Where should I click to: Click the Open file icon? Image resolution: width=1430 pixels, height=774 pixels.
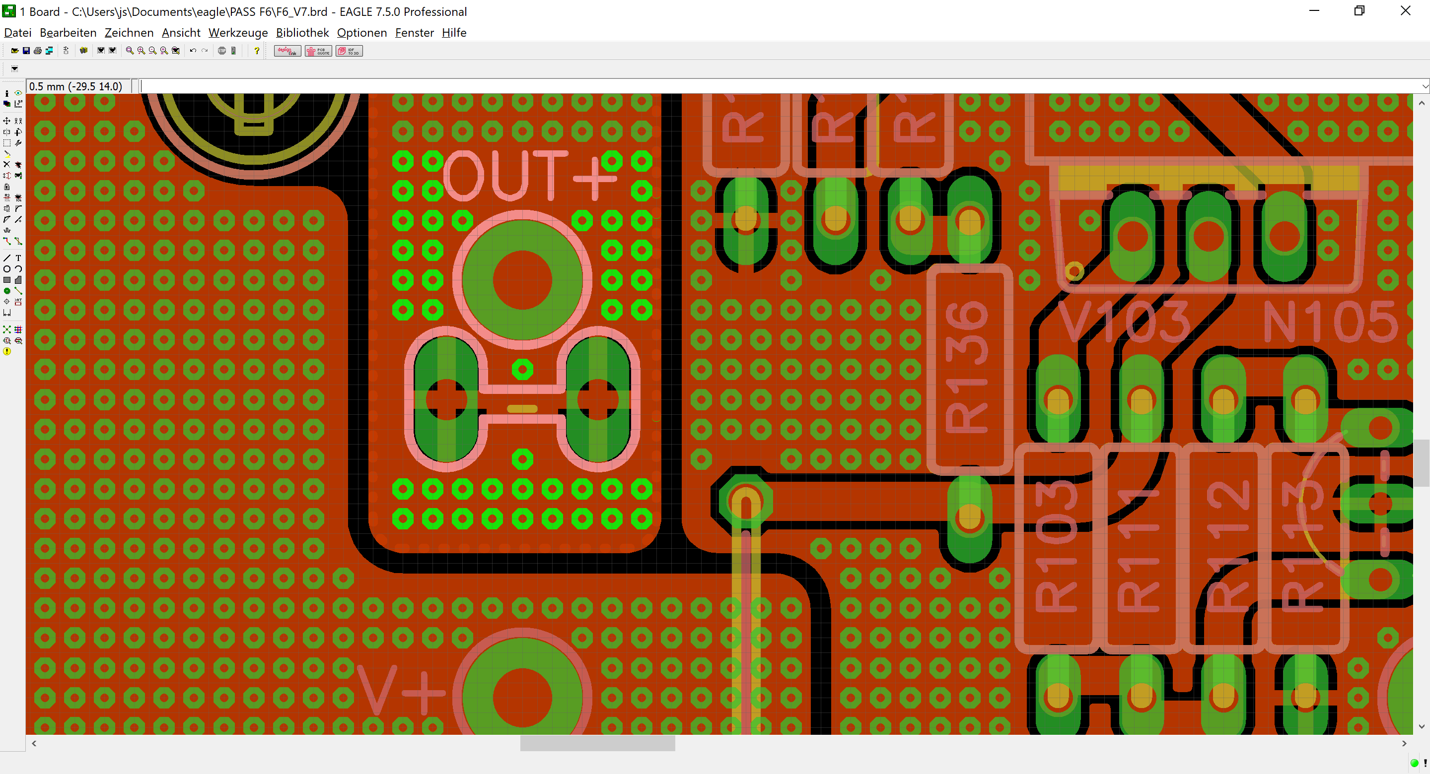15,51
